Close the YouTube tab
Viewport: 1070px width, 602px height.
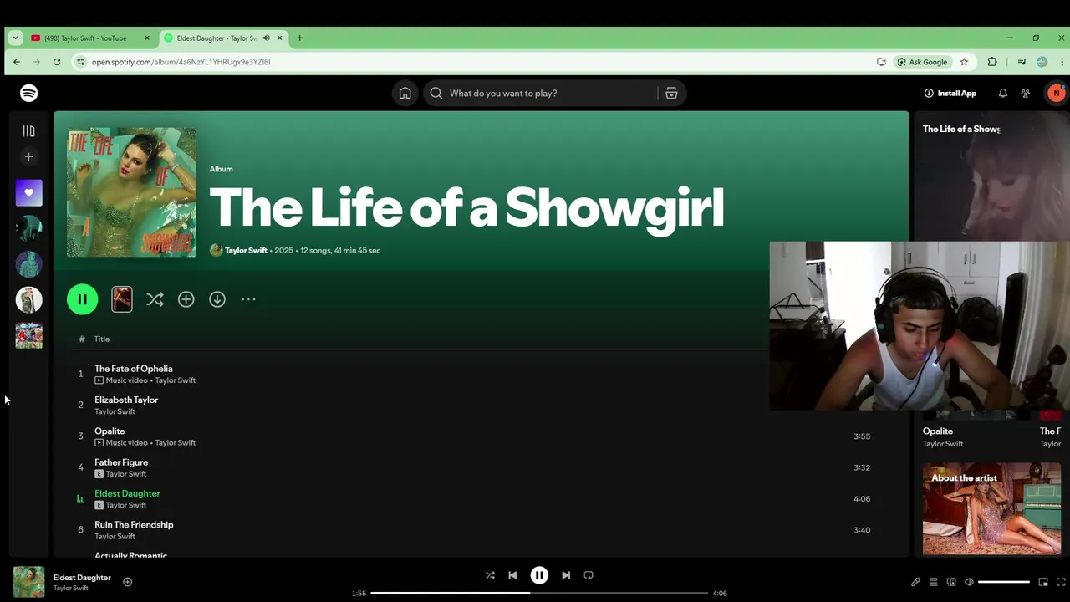[147, 38]
